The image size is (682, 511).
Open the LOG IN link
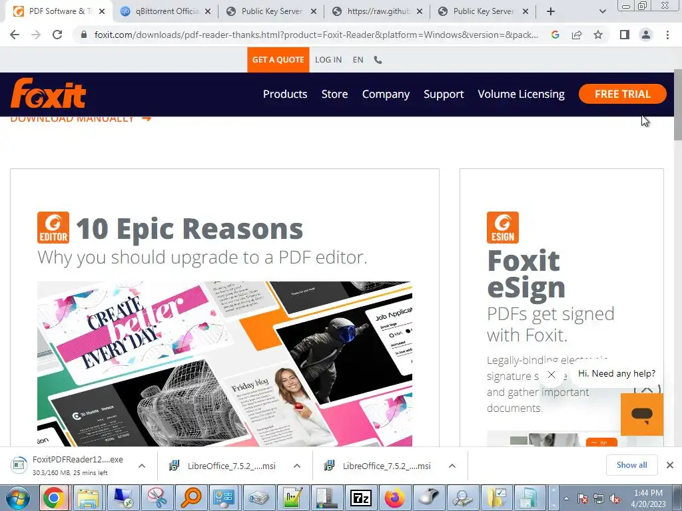[328, 60]
